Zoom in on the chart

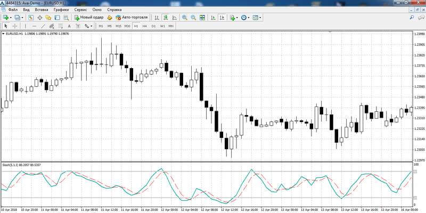[185, 18]
